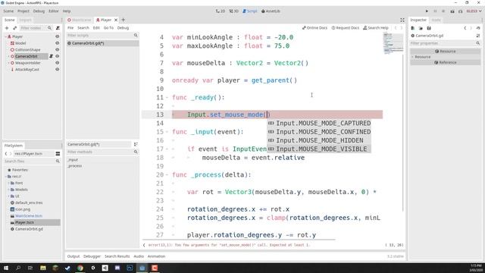
Task: Load an existing resource in Inspector
Action: [x=421, y=28]
